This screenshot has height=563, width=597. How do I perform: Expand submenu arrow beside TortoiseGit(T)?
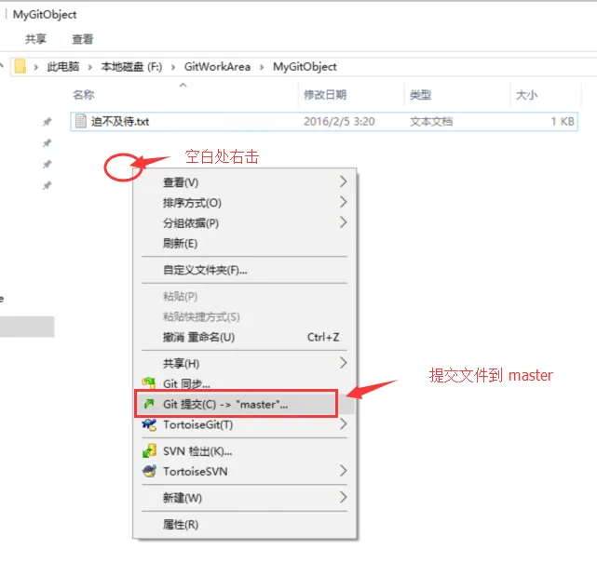pyautogui.click(x=343, y=423)
